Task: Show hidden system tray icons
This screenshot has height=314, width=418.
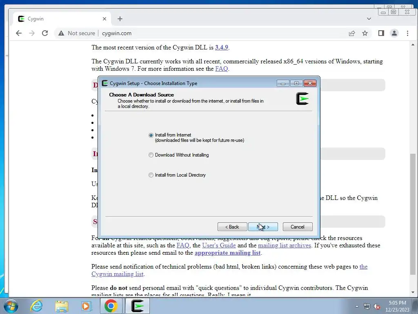Action: pos(357,306)
